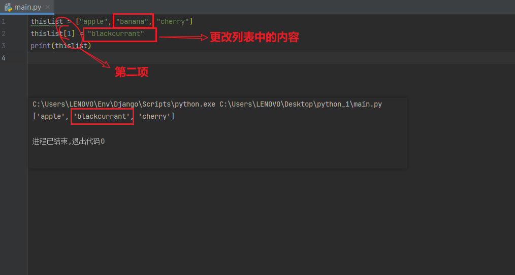The width and height of the screenshot is (515, 275).
Task: Click python.exe path in console output
Action: click(124, 105)
